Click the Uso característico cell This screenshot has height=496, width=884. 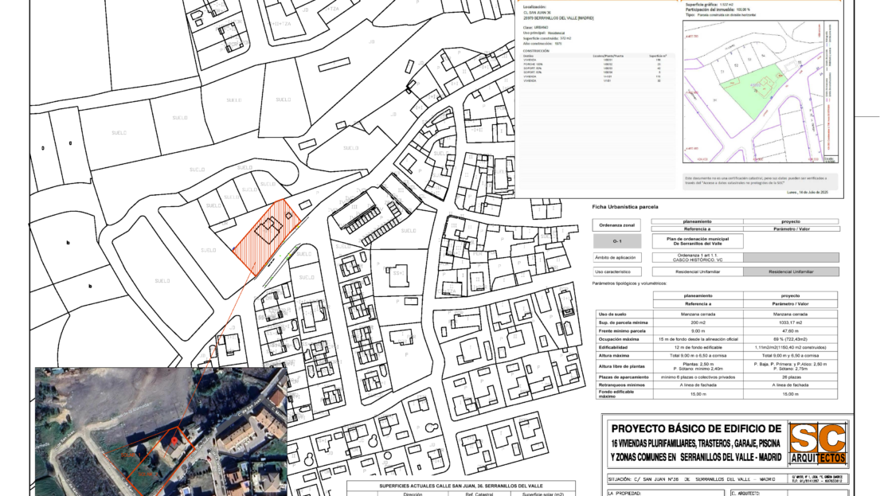pos(616,271)
